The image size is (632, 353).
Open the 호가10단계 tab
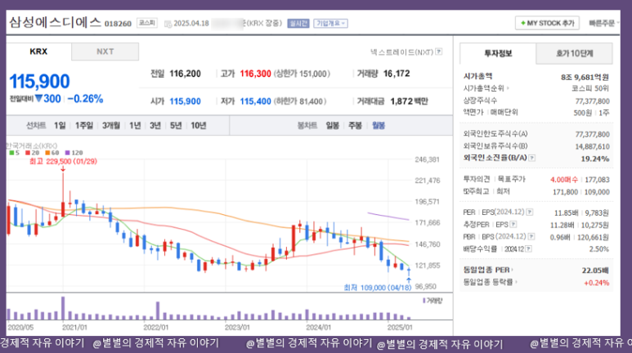575,53
